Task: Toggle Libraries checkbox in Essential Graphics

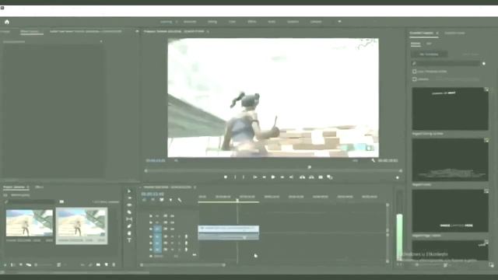Action: point(415,79)
